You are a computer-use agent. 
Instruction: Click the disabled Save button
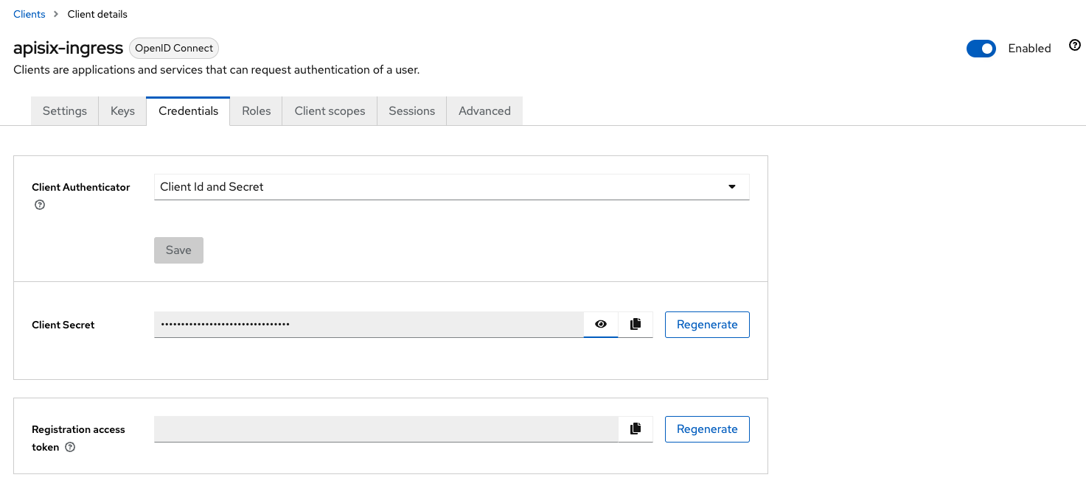point(178,250)
